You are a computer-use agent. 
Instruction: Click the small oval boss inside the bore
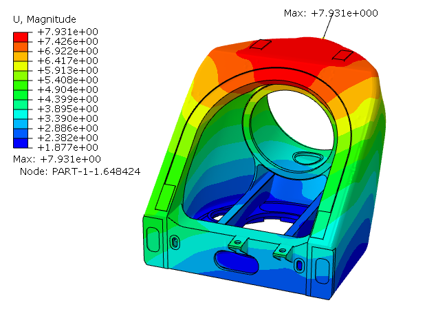pyautogui.click(x=308, y=158)
